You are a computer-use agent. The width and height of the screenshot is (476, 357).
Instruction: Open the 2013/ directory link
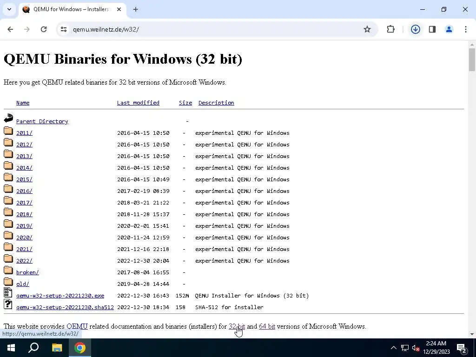click(24, 156)
